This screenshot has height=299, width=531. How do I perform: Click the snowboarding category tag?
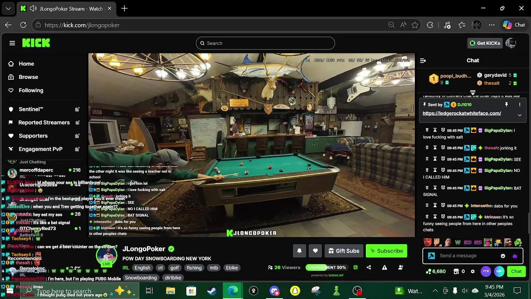pyautogui.click(x=141, y=278)
